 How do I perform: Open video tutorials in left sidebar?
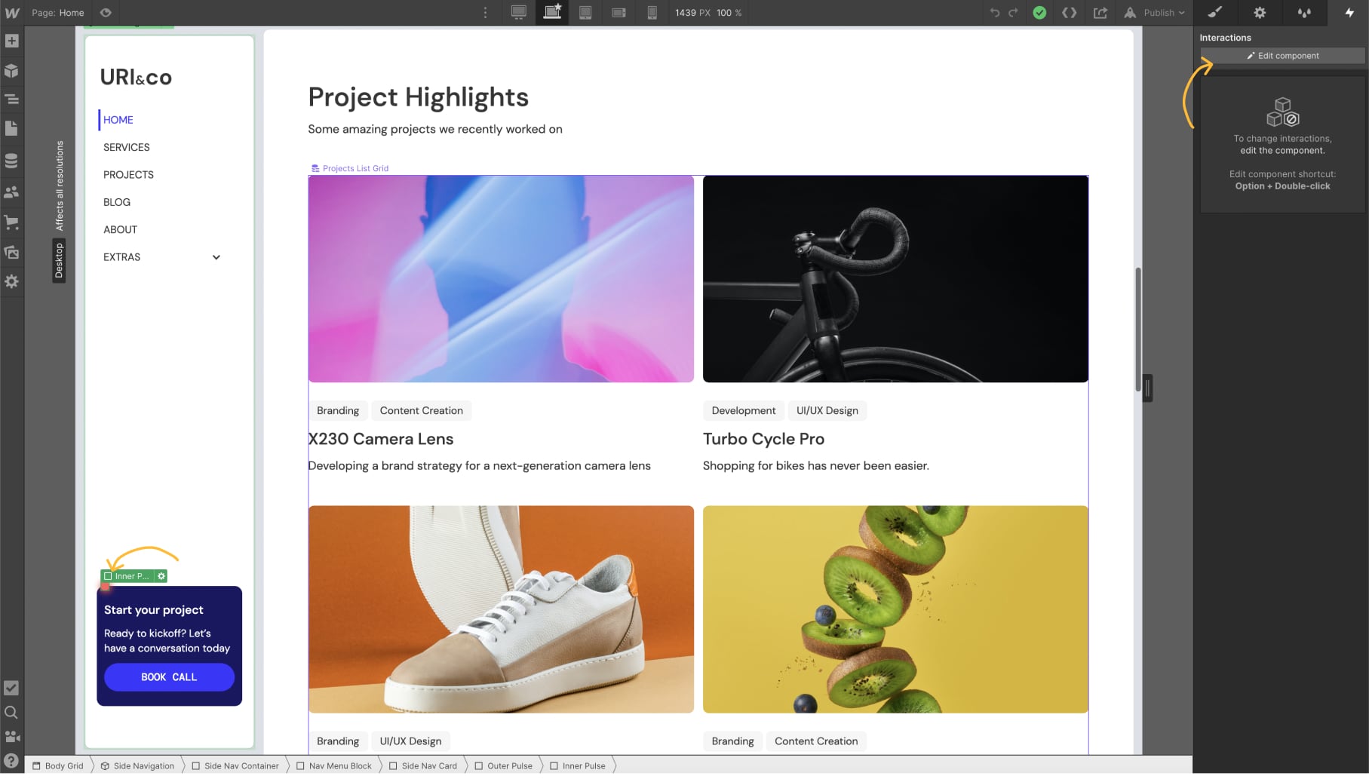click(11, 737)
